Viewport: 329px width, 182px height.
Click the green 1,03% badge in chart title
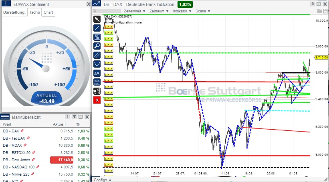point(185,4)
